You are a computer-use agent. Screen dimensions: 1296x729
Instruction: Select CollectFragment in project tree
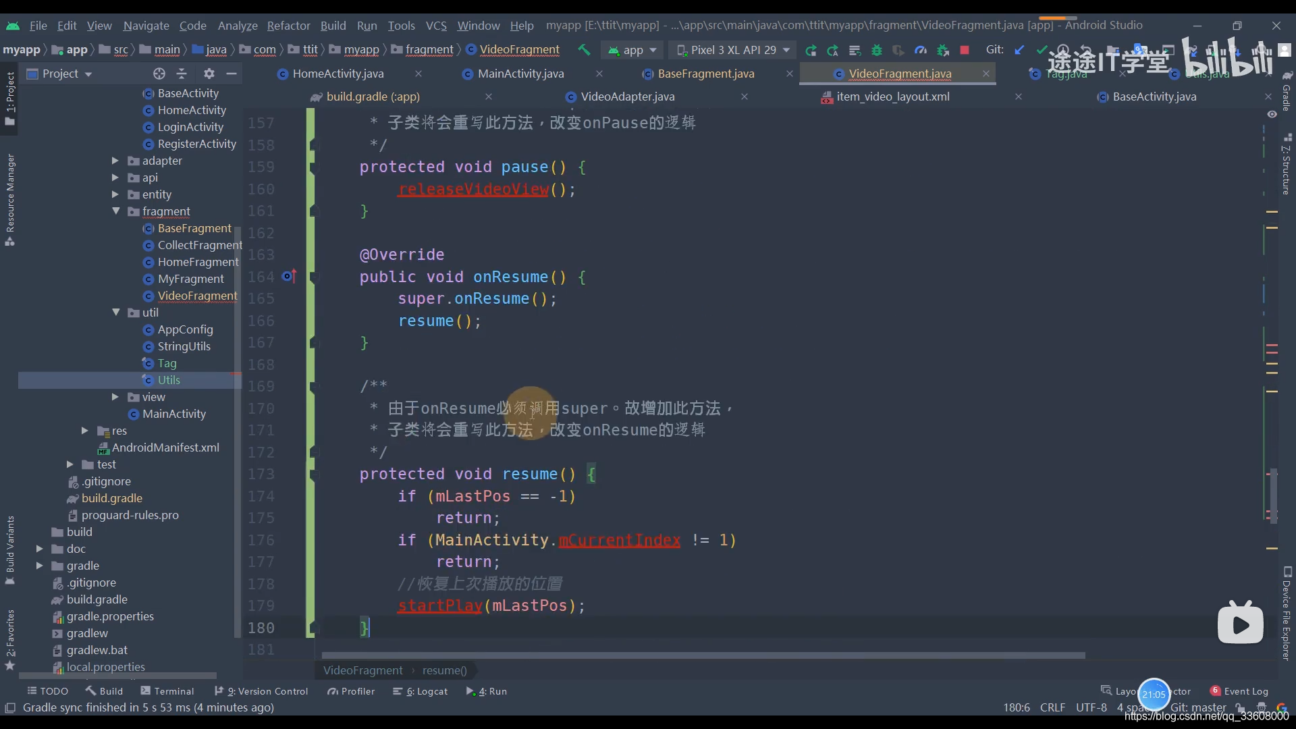[199, 245]
